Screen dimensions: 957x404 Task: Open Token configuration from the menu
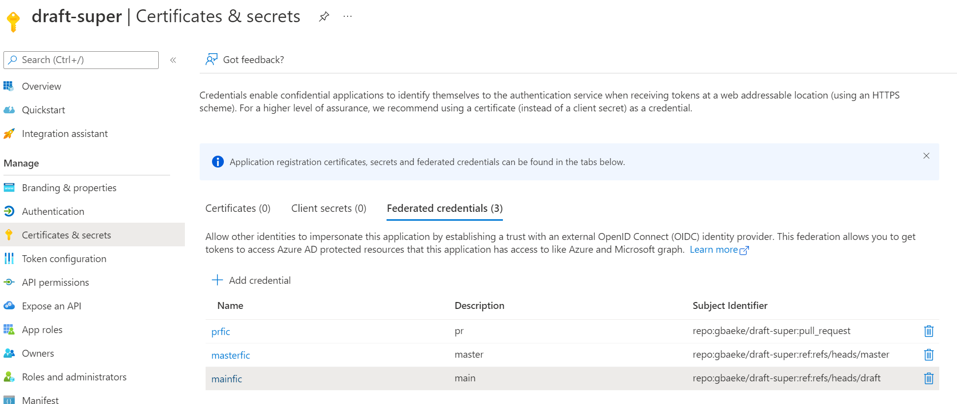click(x=64, y=259)
